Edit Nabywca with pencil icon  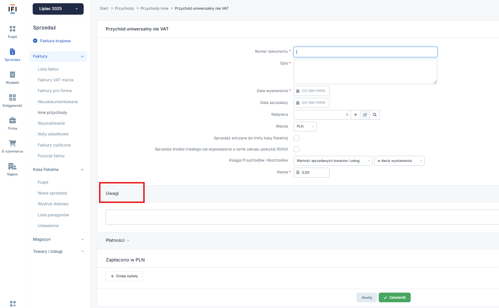[365, 115]
